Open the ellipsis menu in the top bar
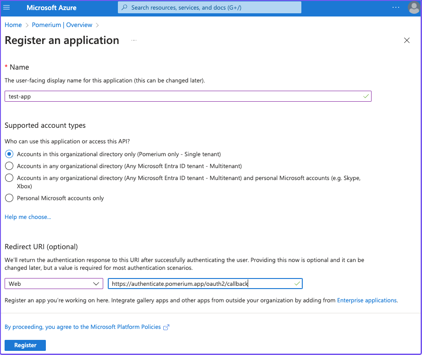 395,7
